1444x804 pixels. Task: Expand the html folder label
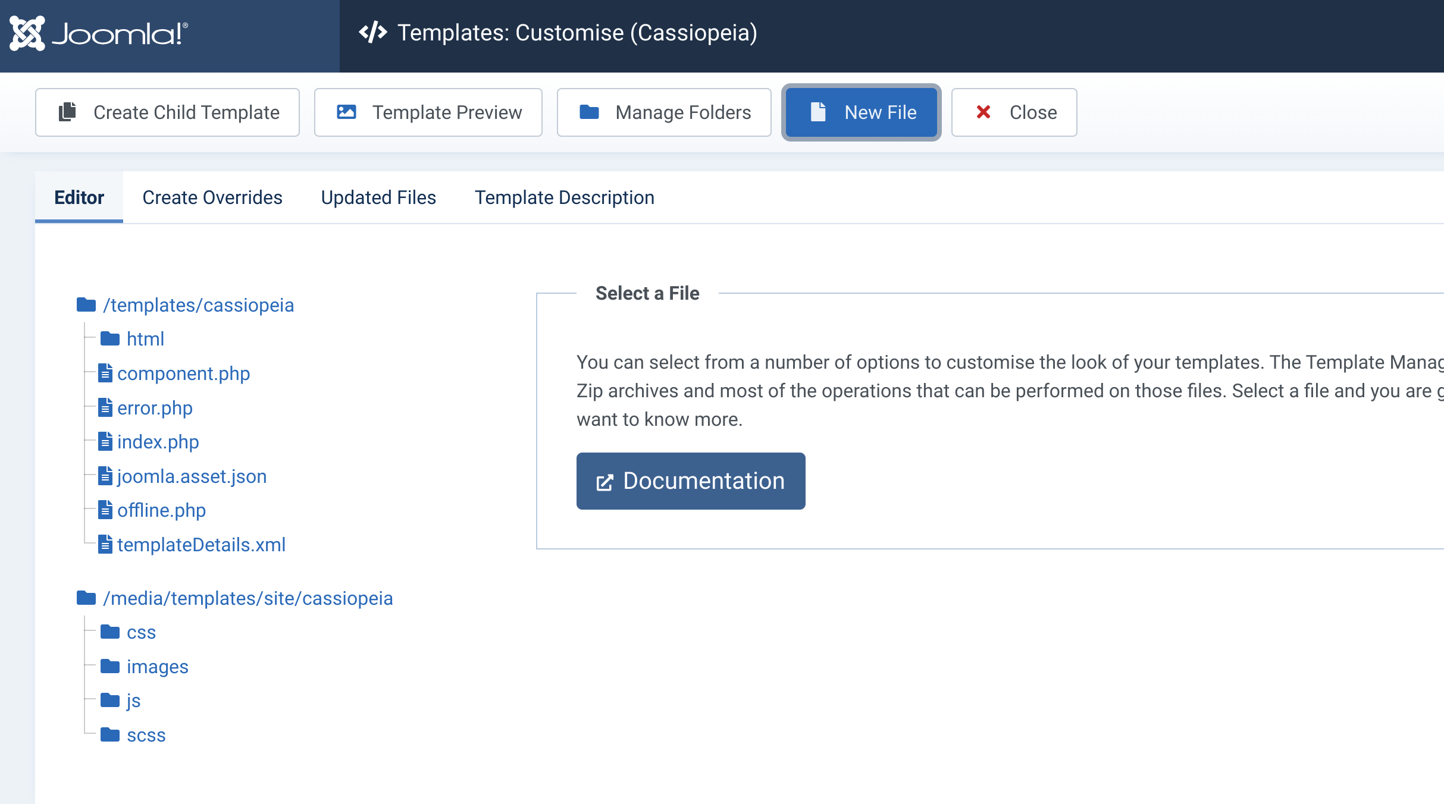coord(145,339)
